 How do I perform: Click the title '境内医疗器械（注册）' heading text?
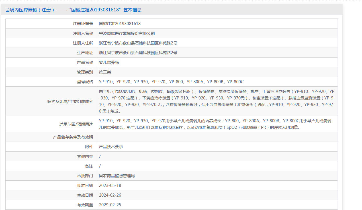32,10
